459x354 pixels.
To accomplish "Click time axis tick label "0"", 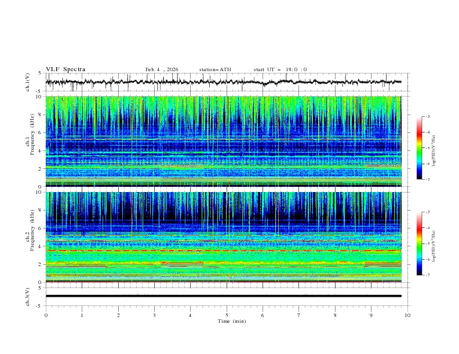I will click(x=46, y=315).
